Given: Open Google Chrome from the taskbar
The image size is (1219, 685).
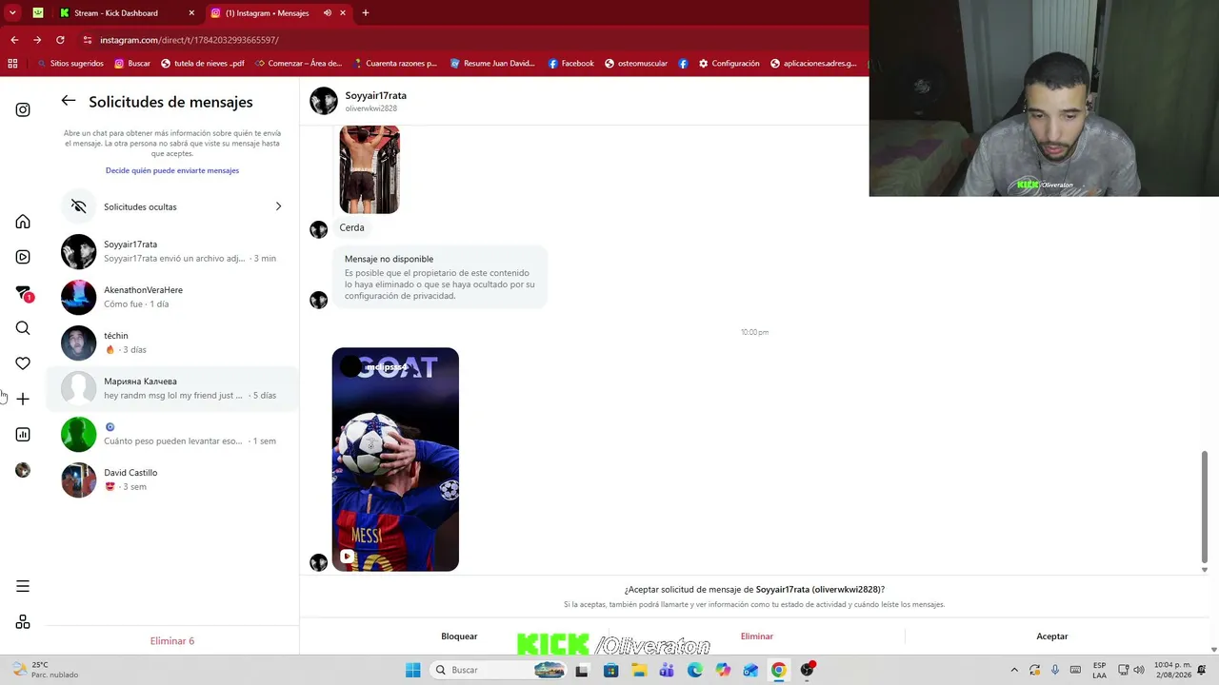Looking at the screenshot, I should click(779, 670).
